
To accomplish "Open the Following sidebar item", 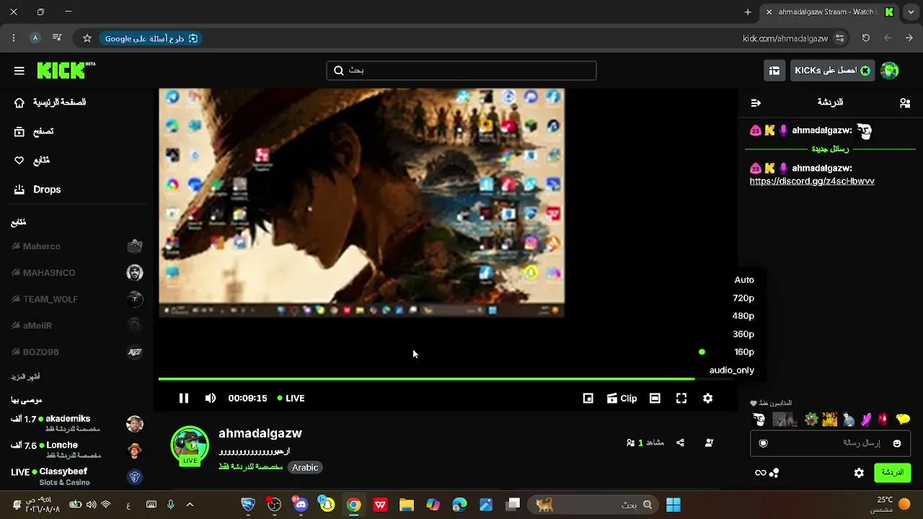I will 32,160.
